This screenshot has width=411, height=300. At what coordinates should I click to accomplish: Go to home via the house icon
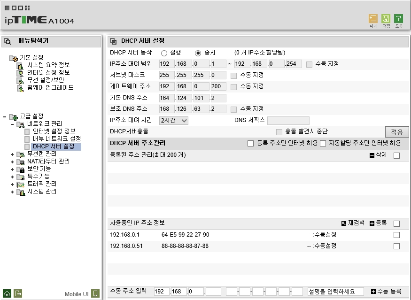tap(7, 293)
